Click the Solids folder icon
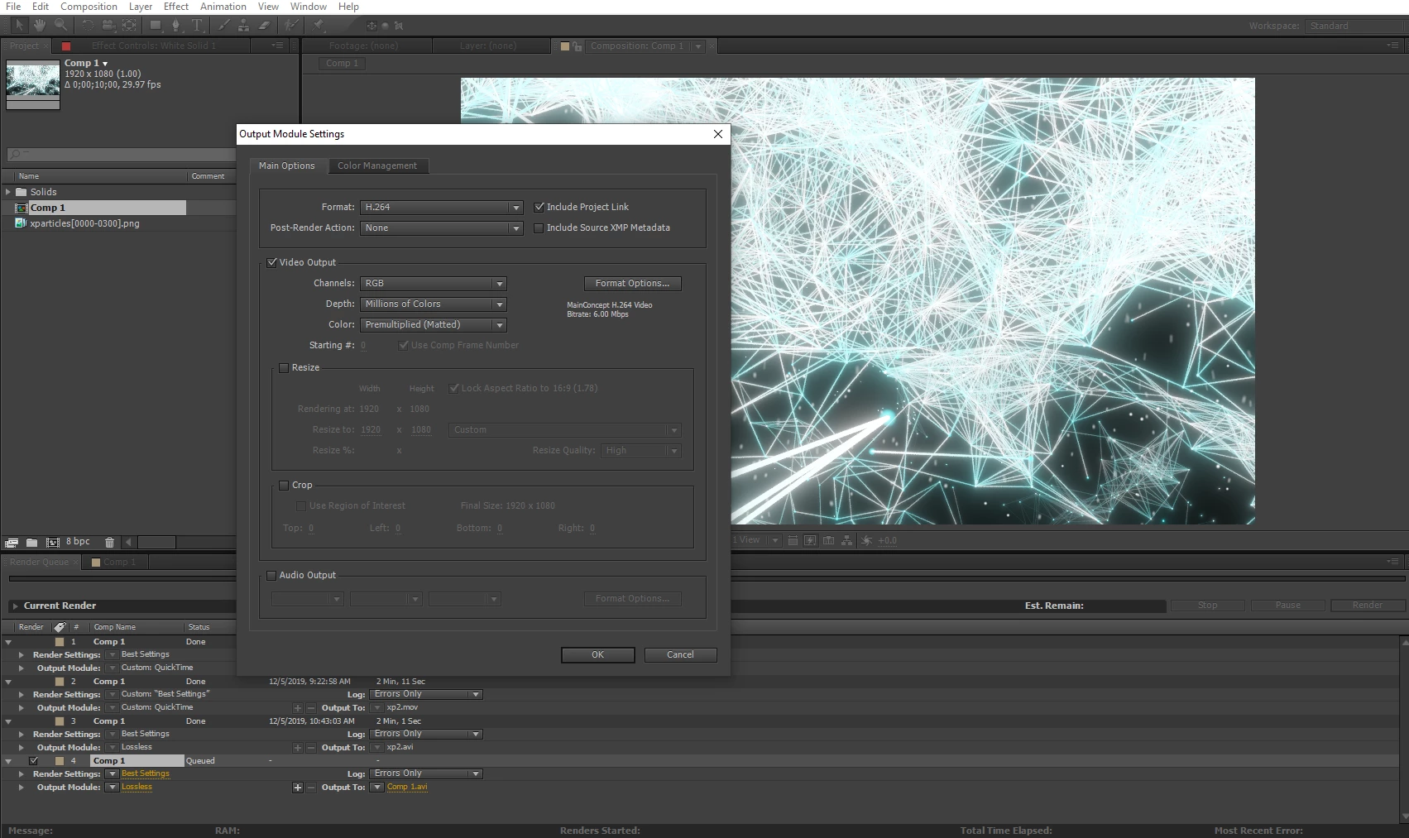Image resolution: width=1409 pixels, height=838 pixels. [22, 192]
